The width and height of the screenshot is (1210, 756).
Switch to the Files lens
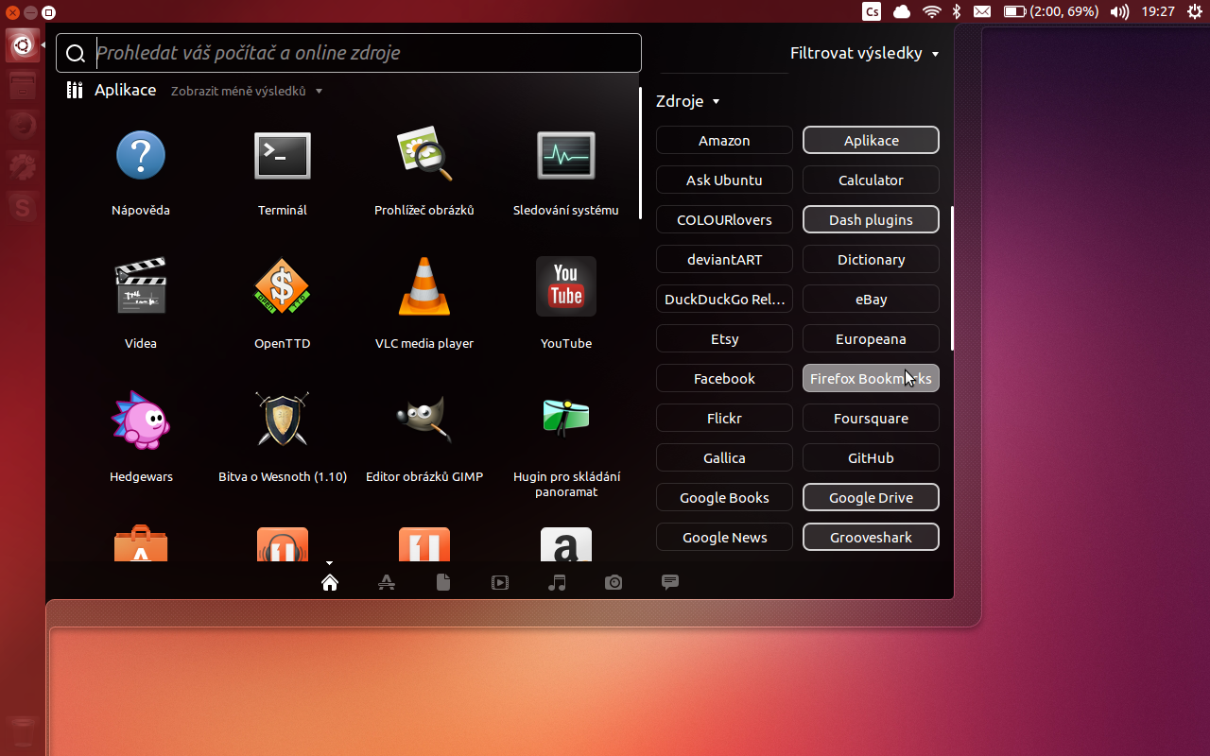click(443, 582)
